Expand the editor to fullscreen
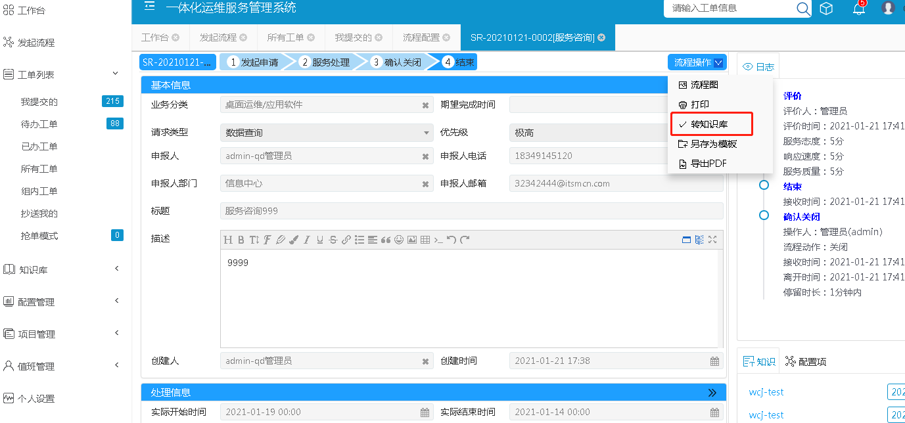 click(x=712, y=240)
